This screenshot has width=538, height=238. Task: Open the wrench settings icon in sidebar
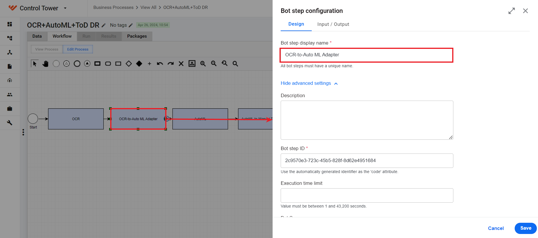10,123
